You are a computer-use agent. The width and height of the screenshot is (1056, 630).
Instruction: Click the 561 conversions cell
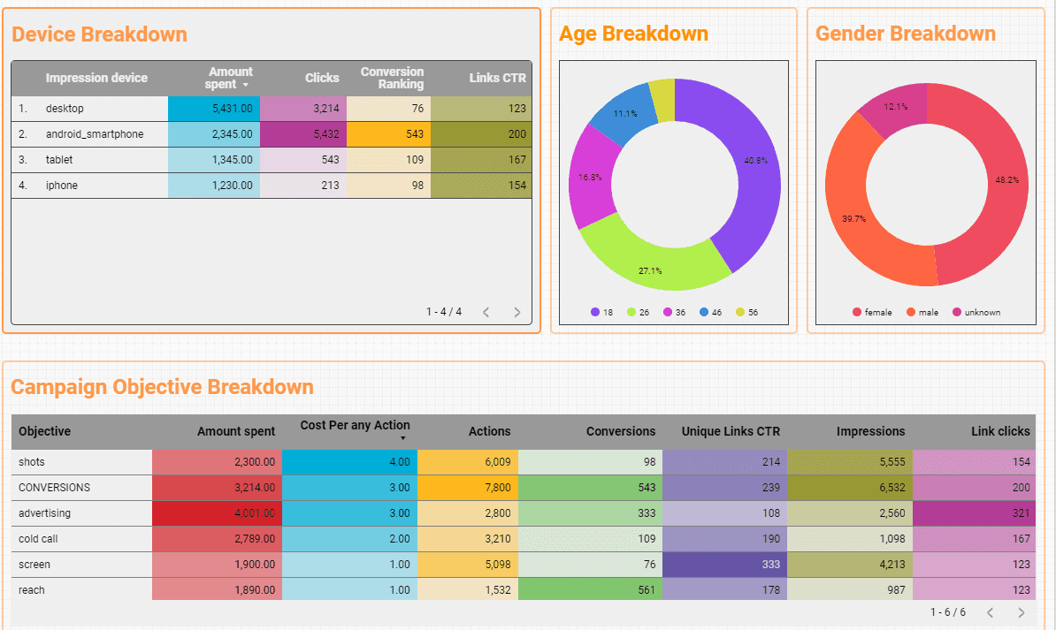click(591, 589)
